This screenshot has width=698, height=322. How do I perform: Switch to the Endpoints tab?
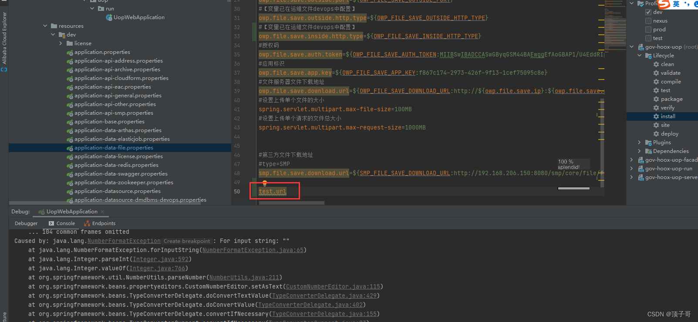[100, 223]
